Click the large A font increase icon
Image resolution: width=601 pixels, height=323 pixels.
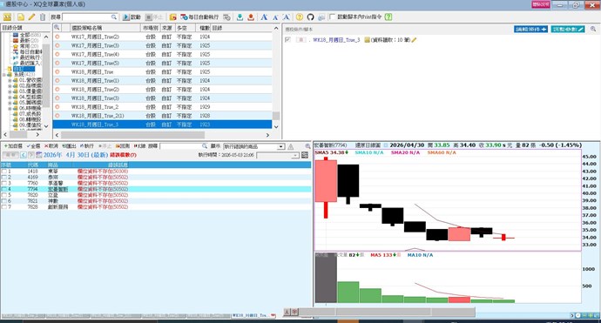tap(264, 17)
